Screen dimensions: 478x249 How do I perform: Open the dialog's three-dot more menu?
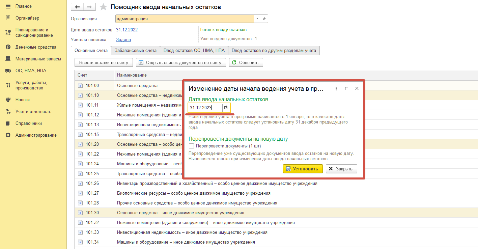pyautogui.click(x=336, y=88)
